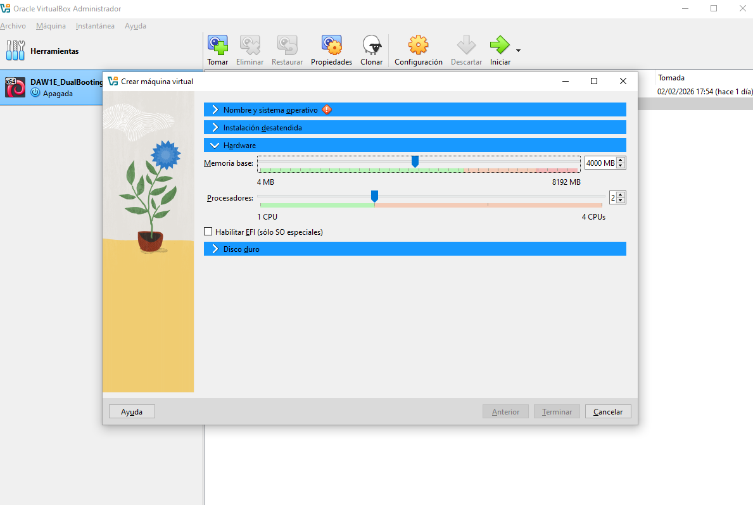Click the 4 CPUs maximum label
This screenshot has width=753, height=505.
tap(593, 216)
